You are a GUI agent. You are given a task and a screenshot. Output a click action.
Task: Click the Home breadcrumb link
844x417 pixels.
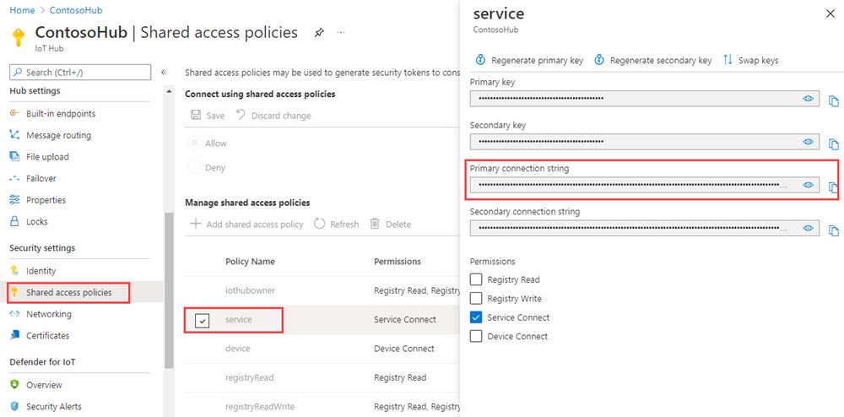pyautogui.click(x=21, y=9)
